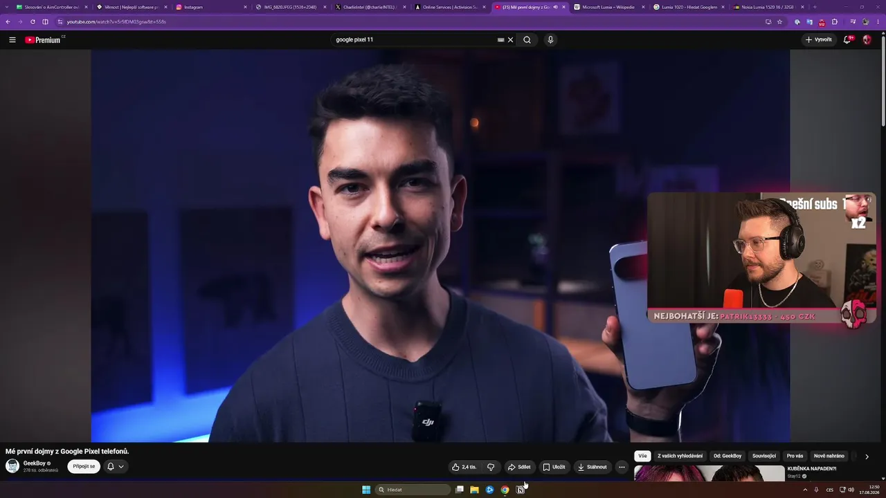Share the video with 'Sdílet'
Viewport: 886px width, 498px height.
pyautogui.click(x=519, y=467)
